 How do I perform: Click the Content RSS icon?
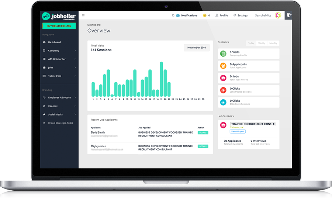44,106
